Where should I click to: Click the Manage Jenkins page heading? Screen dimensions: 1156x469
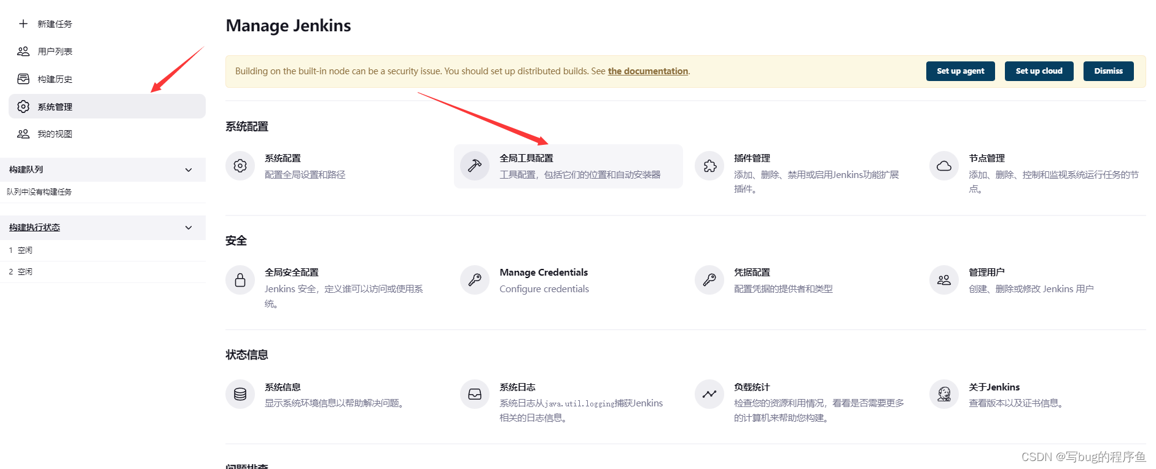coord(288,26)
